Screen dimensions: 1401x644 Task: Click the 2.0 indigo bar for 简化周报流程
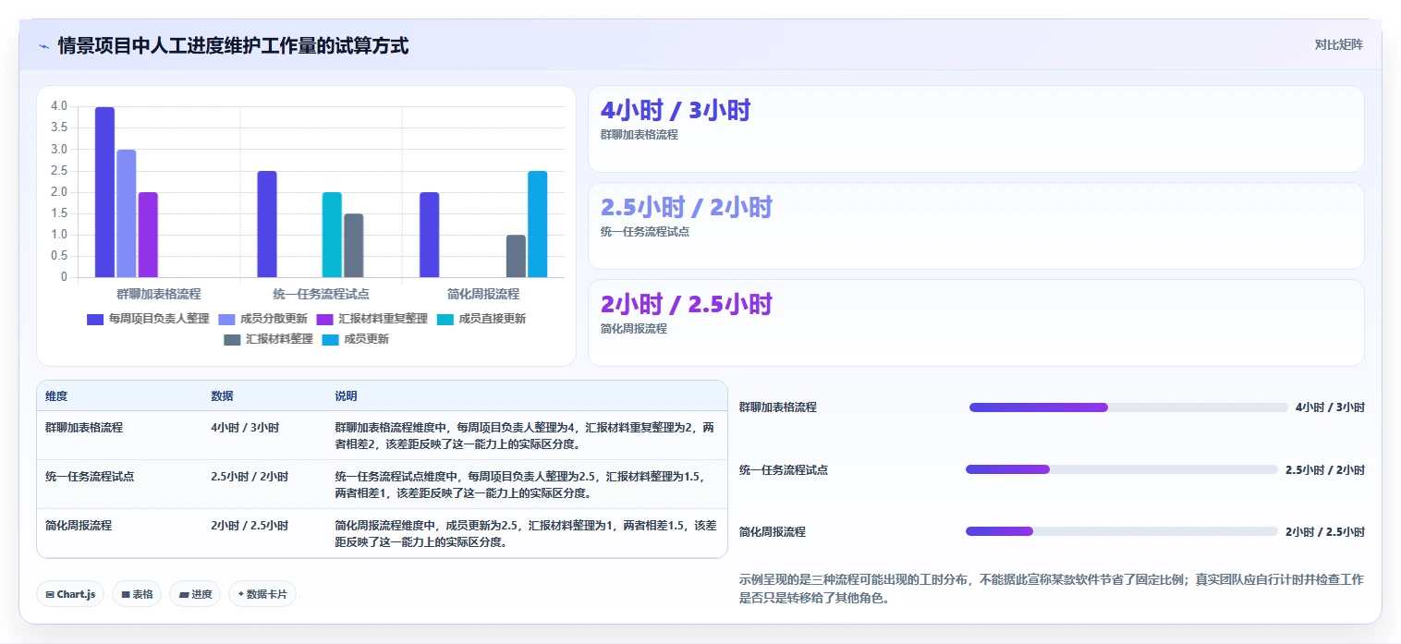[429, 235]
